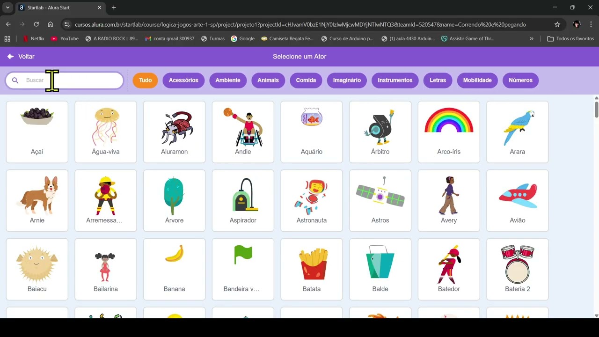The width and height of the screenshot is (599, 337).
Task: Filter actors by Números
Action: tap(521, 80)
